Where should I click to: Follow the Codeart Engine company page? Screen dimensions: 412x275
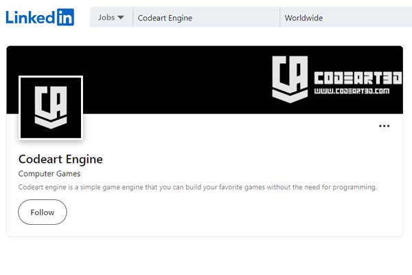[x=42, y=212]
